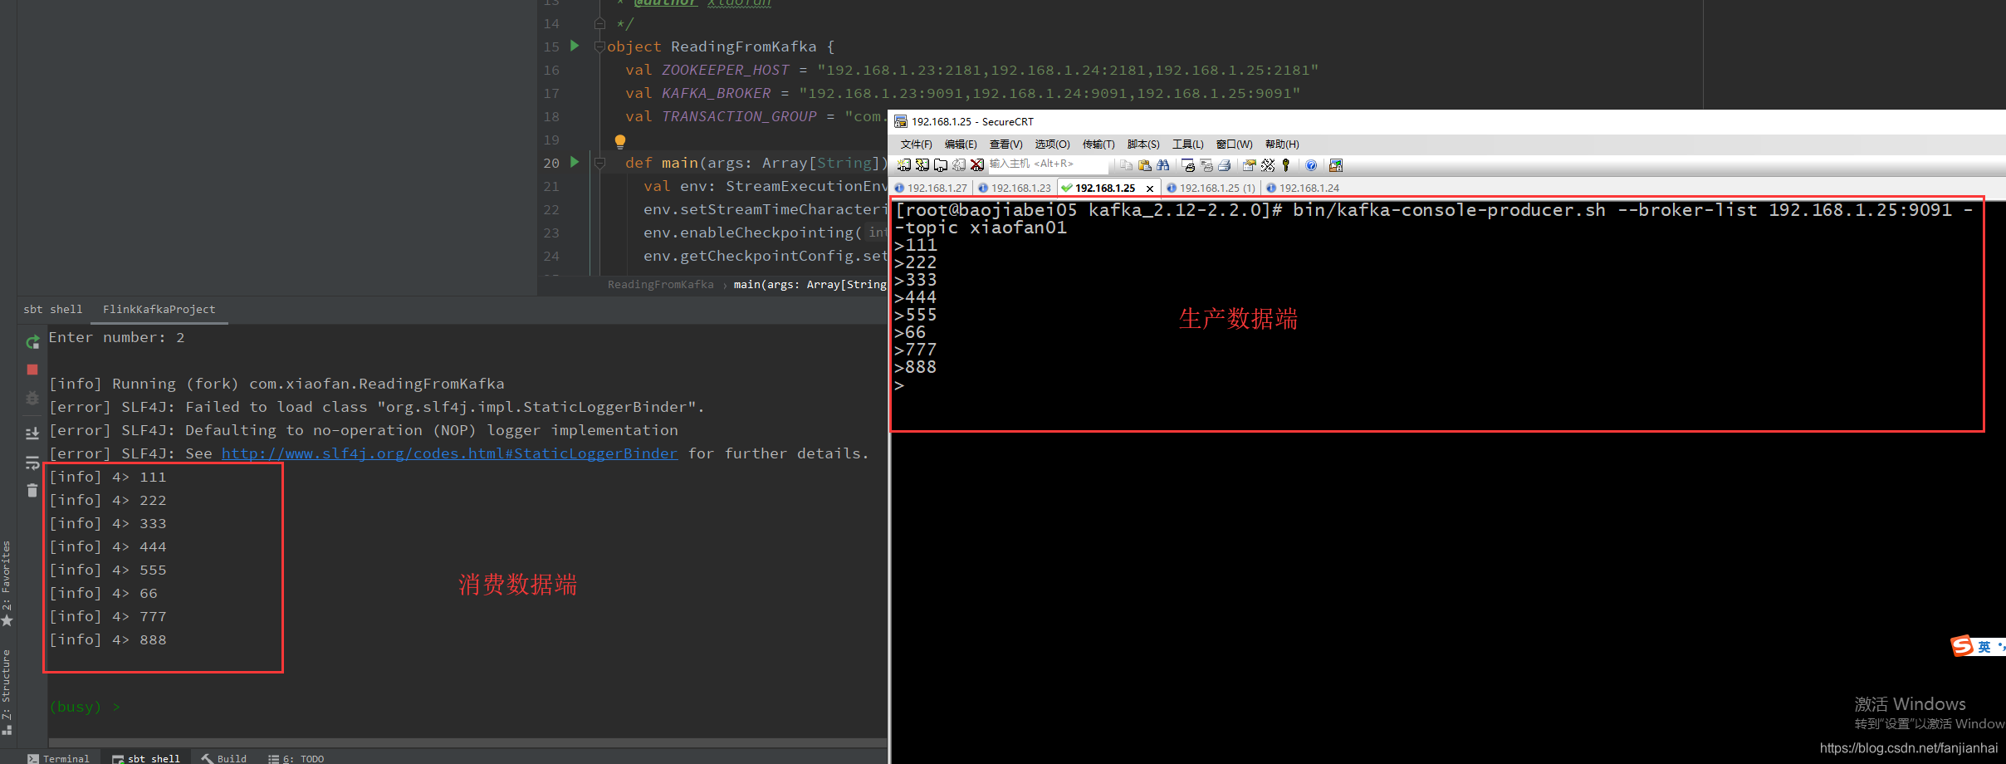Viewport: 2006px width, 764px height.
Task: Launch the SecureFX icon in toolbar
Action: (x=1336, y=165)
